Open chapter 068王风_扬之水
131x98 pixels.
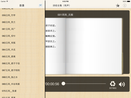tap(22, 77)
